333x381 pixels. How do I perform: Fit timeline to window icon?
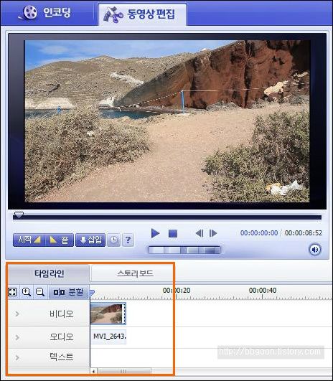pyautogui.click(x=12, y=292)
